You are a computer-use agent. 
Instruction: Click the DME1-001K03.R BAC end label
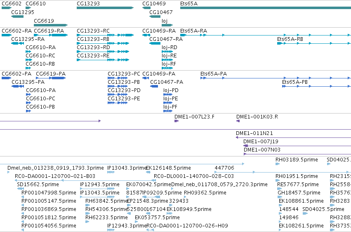(257, 117)
